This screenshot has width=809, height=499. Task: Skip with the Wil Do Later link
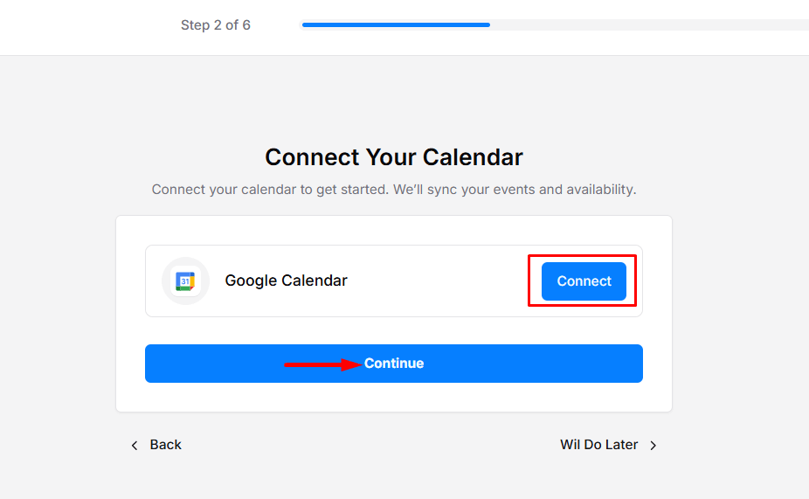[x=599, y=445]
